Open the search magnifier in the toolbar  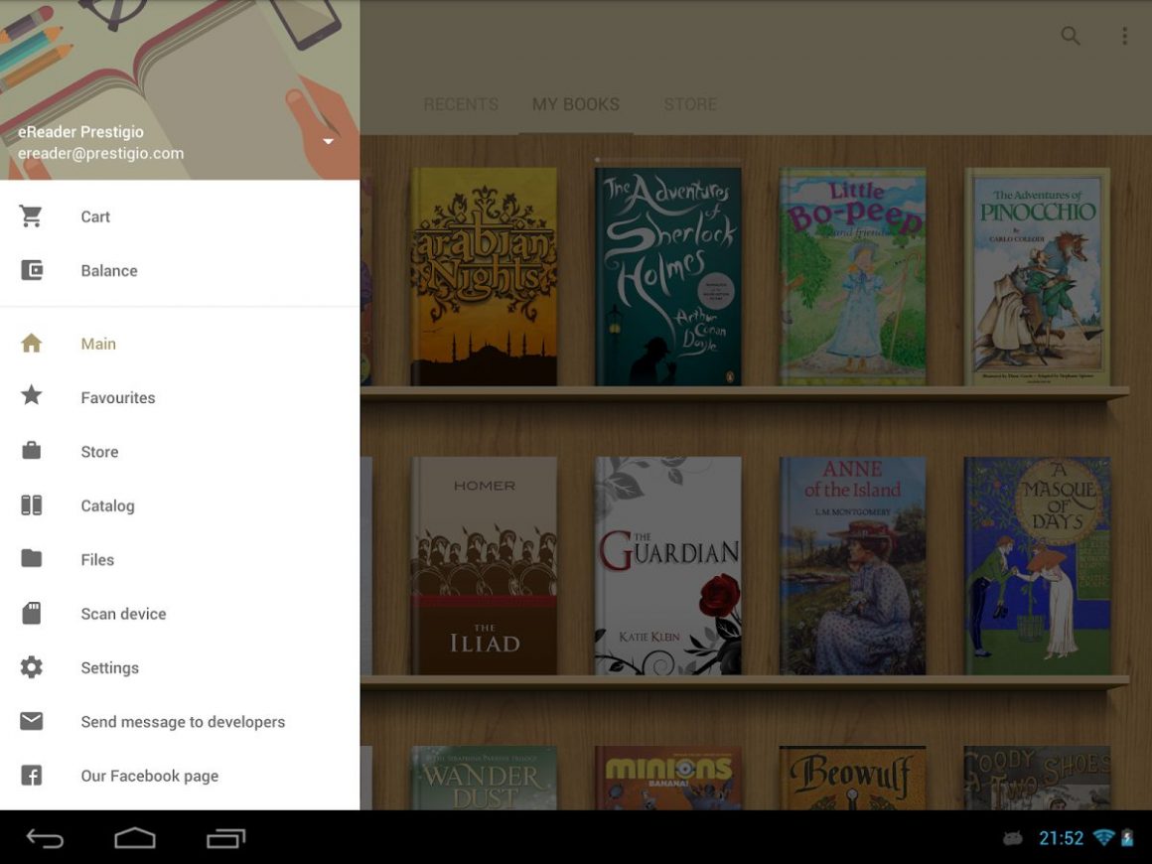click(1071, 36)
